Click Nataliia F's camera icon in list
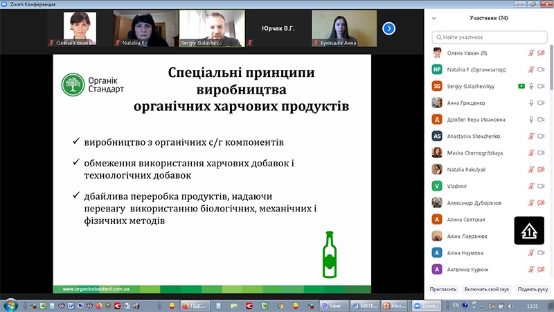This screenshot has width=554, height=312. pyautogui.click(x=541, y=70)
